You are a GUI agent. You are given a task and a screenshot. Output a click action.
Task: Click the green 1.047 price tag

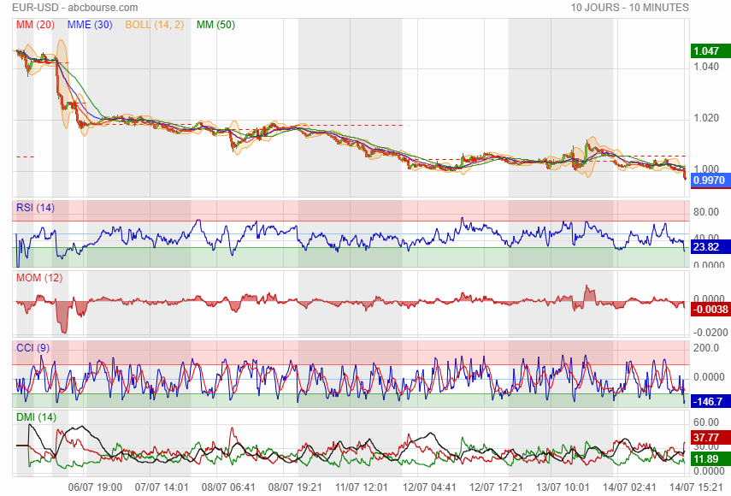coord(710,50)
